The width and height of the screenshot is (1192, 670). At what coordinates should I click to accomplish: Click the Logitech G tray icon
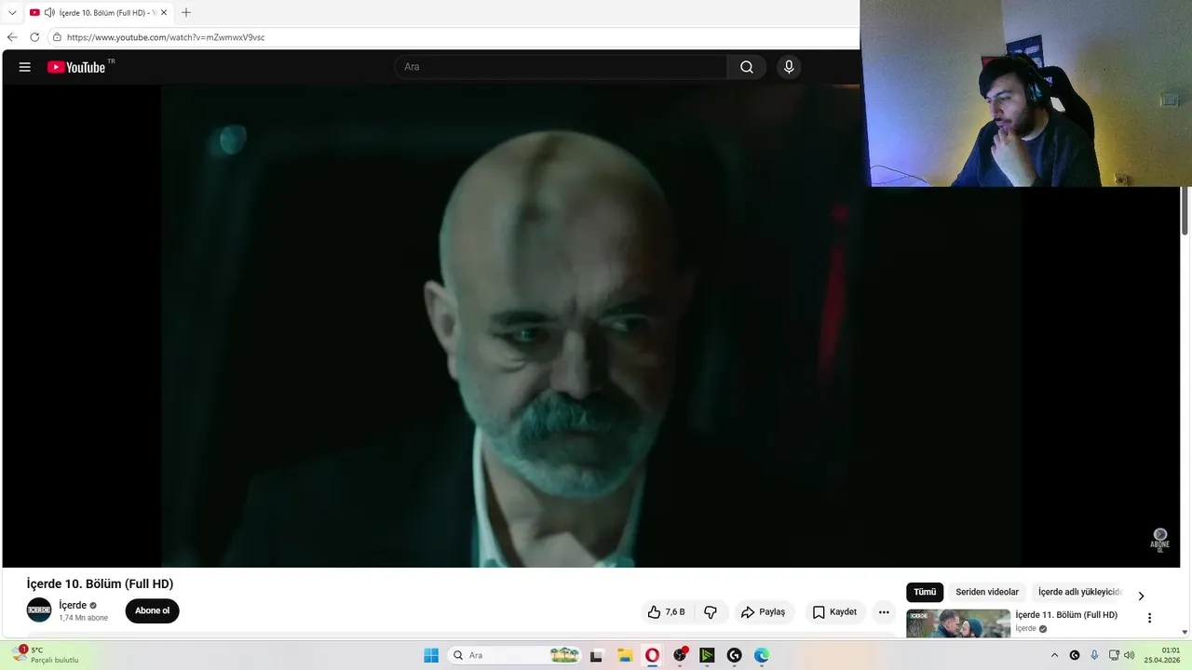pos(1075,655)
